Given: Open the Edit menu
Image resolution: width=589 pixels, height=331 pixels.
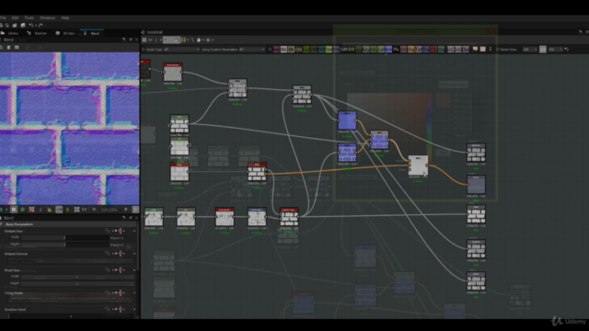Looking at the screenshot, I should coord(15,17).
